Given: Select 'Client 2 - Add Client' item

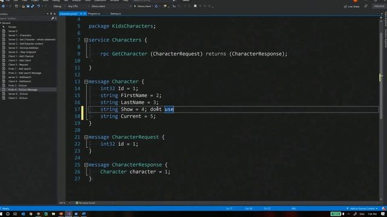Looking at the screenshot, I should point(20,60).
